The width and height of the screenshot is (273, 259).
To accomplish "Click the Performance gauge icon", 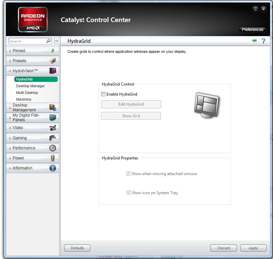I will coord(53,148).
